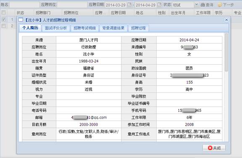Click the political status value 团员
242x158 pixels.
(x=189, y=68)
